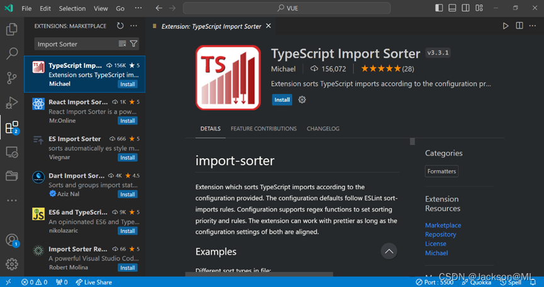Image resolution: width=544 pixels, height=287 pixels.
Task: Click Port : 5500 in status bar
Action: coord(434,282)
